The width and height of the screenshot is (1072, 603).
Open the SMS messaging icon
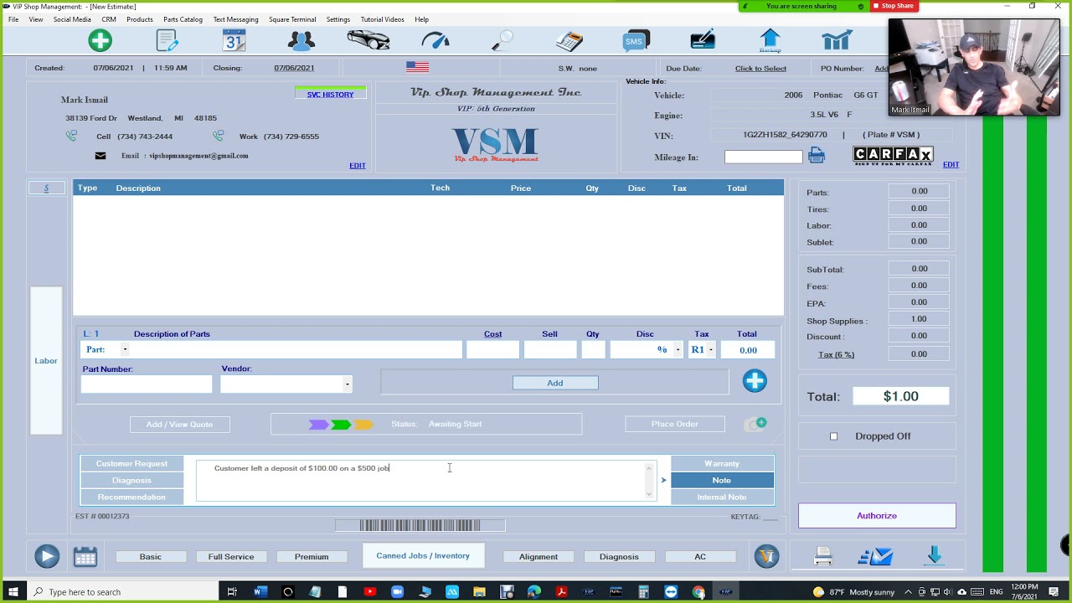[636, 40]
